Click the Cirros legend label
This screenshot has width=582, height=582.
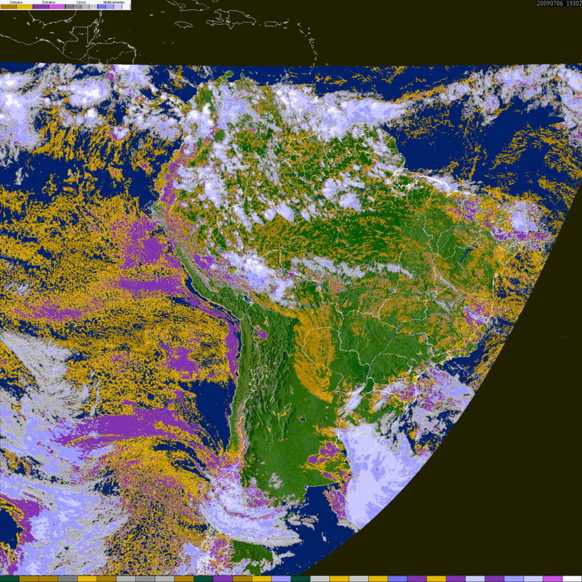coord(81,2)
